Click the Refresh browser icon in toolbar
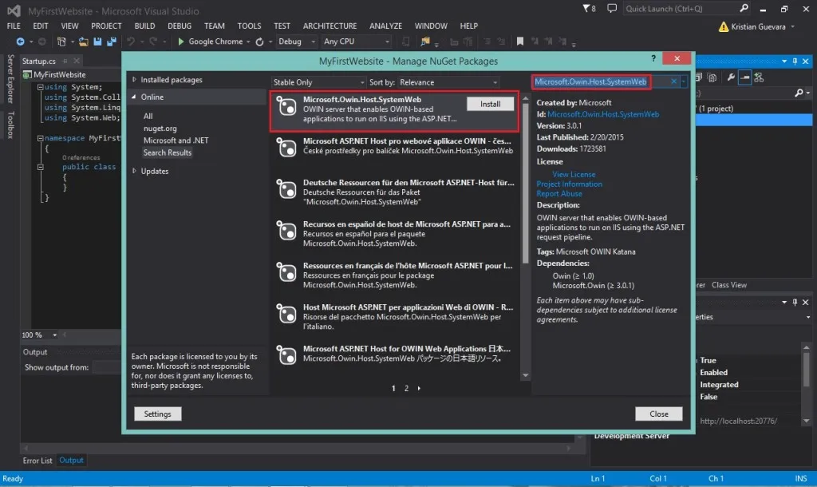This screenshot has height=487, width=817. coord(259,42)
